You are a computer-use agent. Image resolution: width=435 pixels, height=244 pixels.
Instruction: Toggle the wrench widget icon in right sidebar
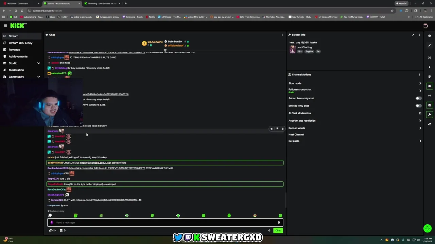click(x=430, y=115)
